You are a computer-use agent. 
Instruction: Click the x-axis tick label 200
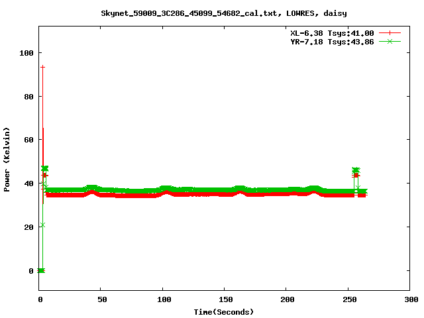point(288,299)
